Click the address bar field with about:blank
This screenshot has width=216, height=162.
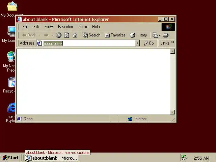coord(88,44)
